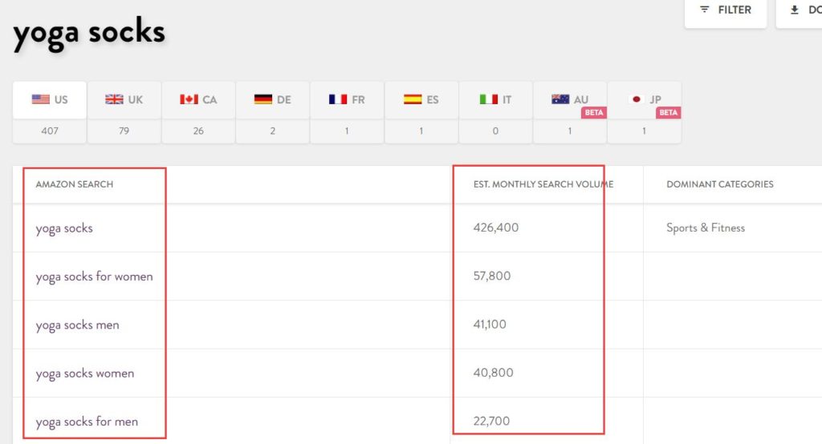Select the 'yoga socks men' keyword
Image resolution: width=822 pixels, height=444 pixels.
[77, 325]
